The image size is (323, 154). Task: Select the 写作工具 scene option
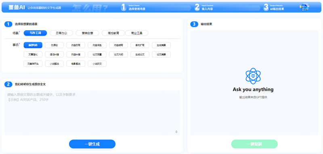pos(35,33)
